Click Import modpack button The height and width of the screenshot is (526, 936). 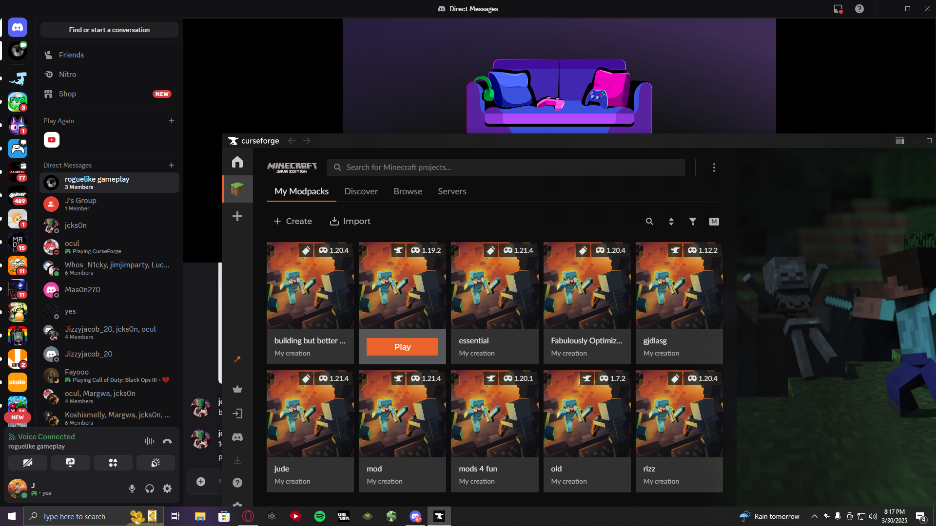pyautogui.click(x=350, y=221)
